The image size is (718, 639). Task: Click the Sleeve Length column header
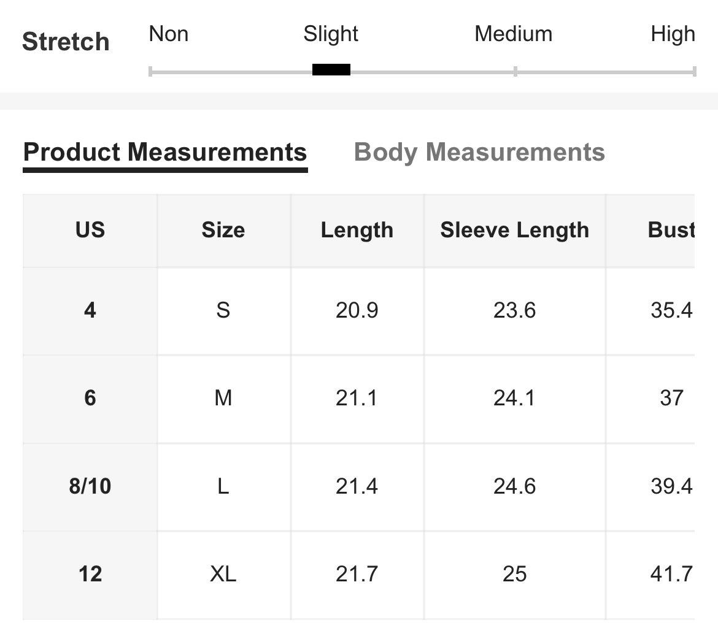(515, 230)
